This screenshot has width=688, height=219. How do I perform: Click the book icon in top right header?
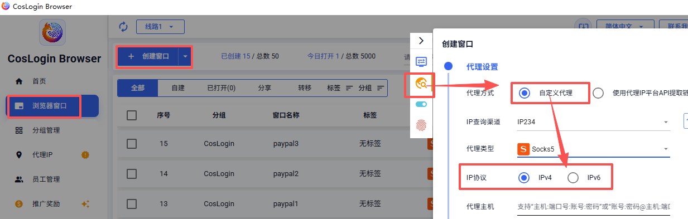click(583, 26)
